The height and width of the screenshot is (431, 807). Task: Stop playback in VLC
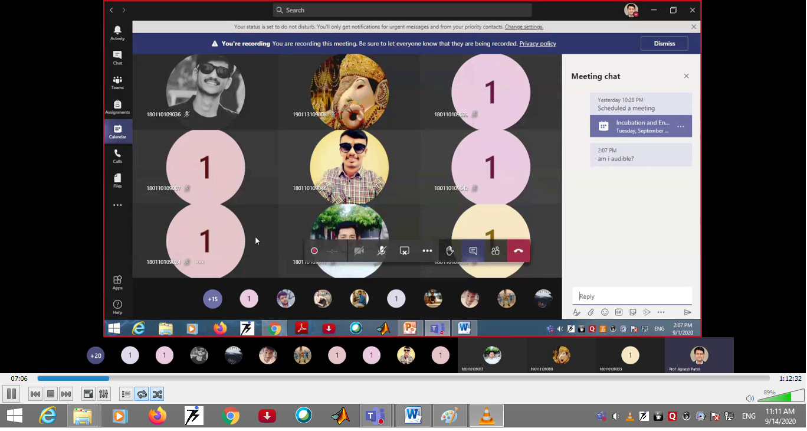(x=51, y=394)
